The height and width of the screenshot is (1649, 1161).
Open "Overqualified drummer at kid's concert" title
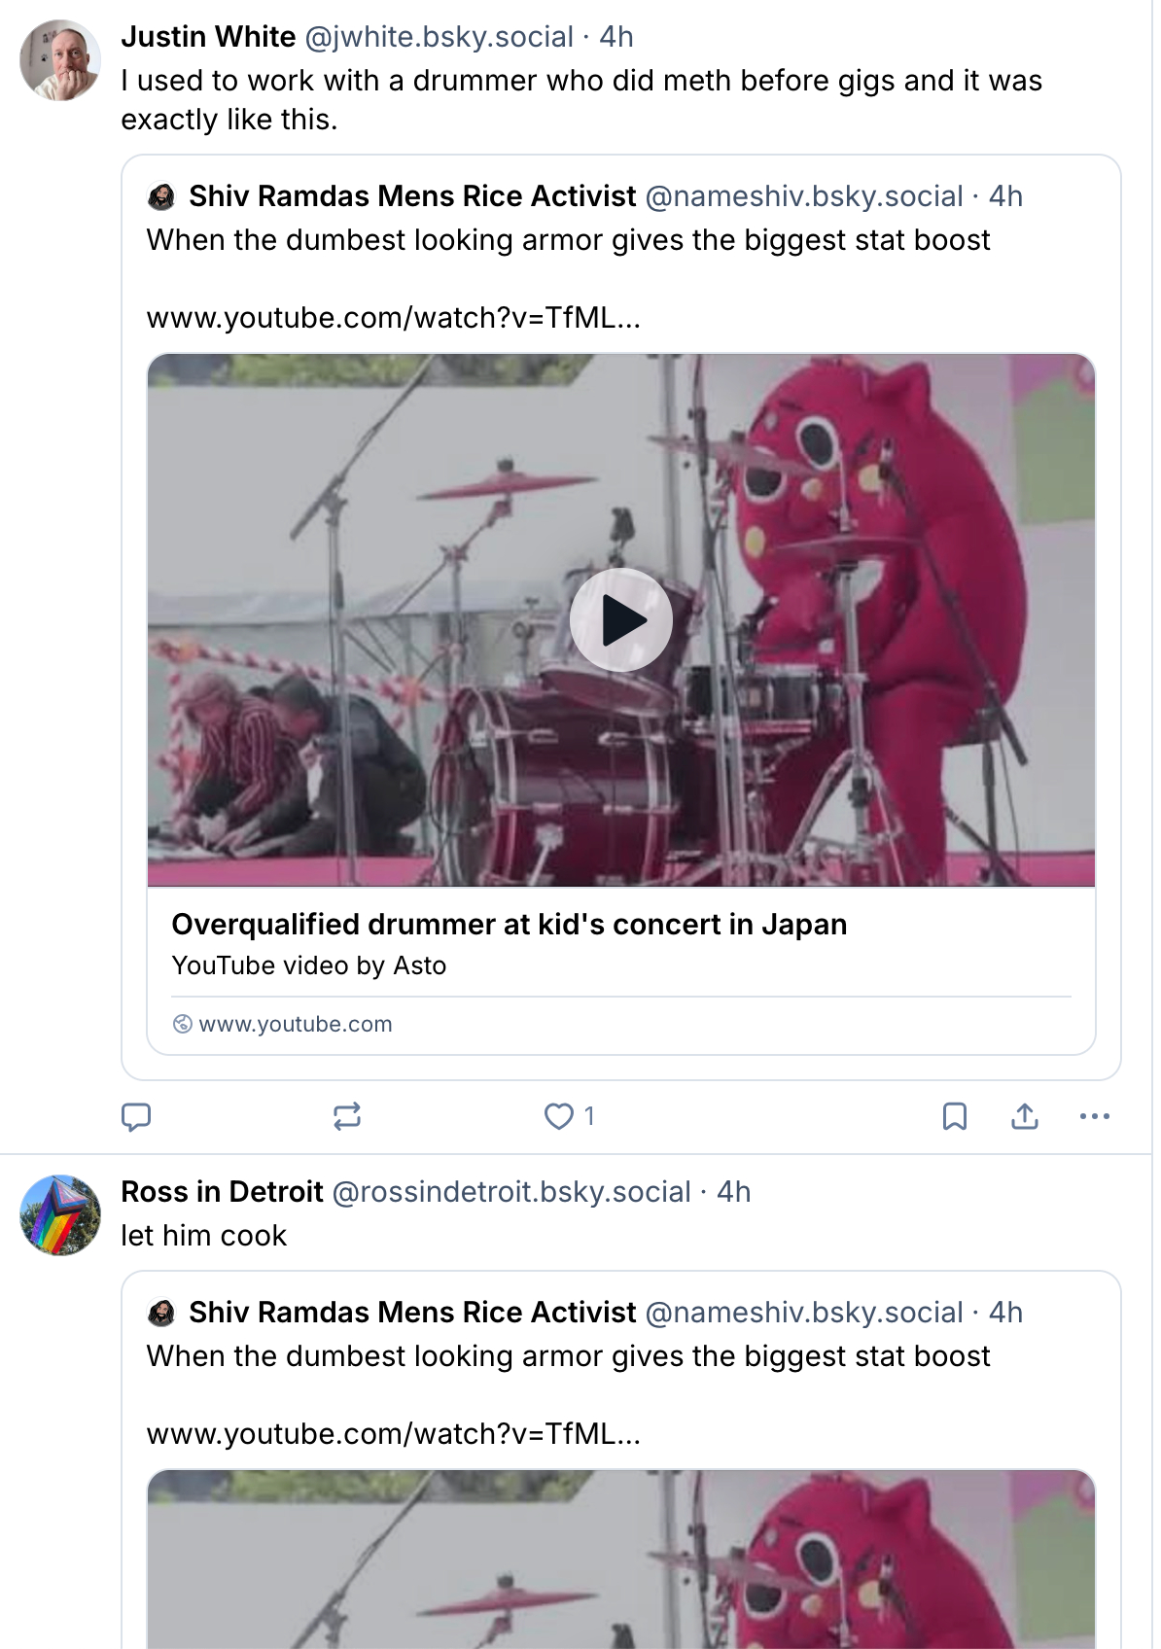click(x=510, y=924)
